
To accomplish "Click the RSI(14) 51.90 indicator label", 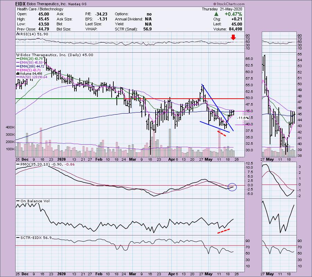I will pyautogui.click(x=34, y=34).
